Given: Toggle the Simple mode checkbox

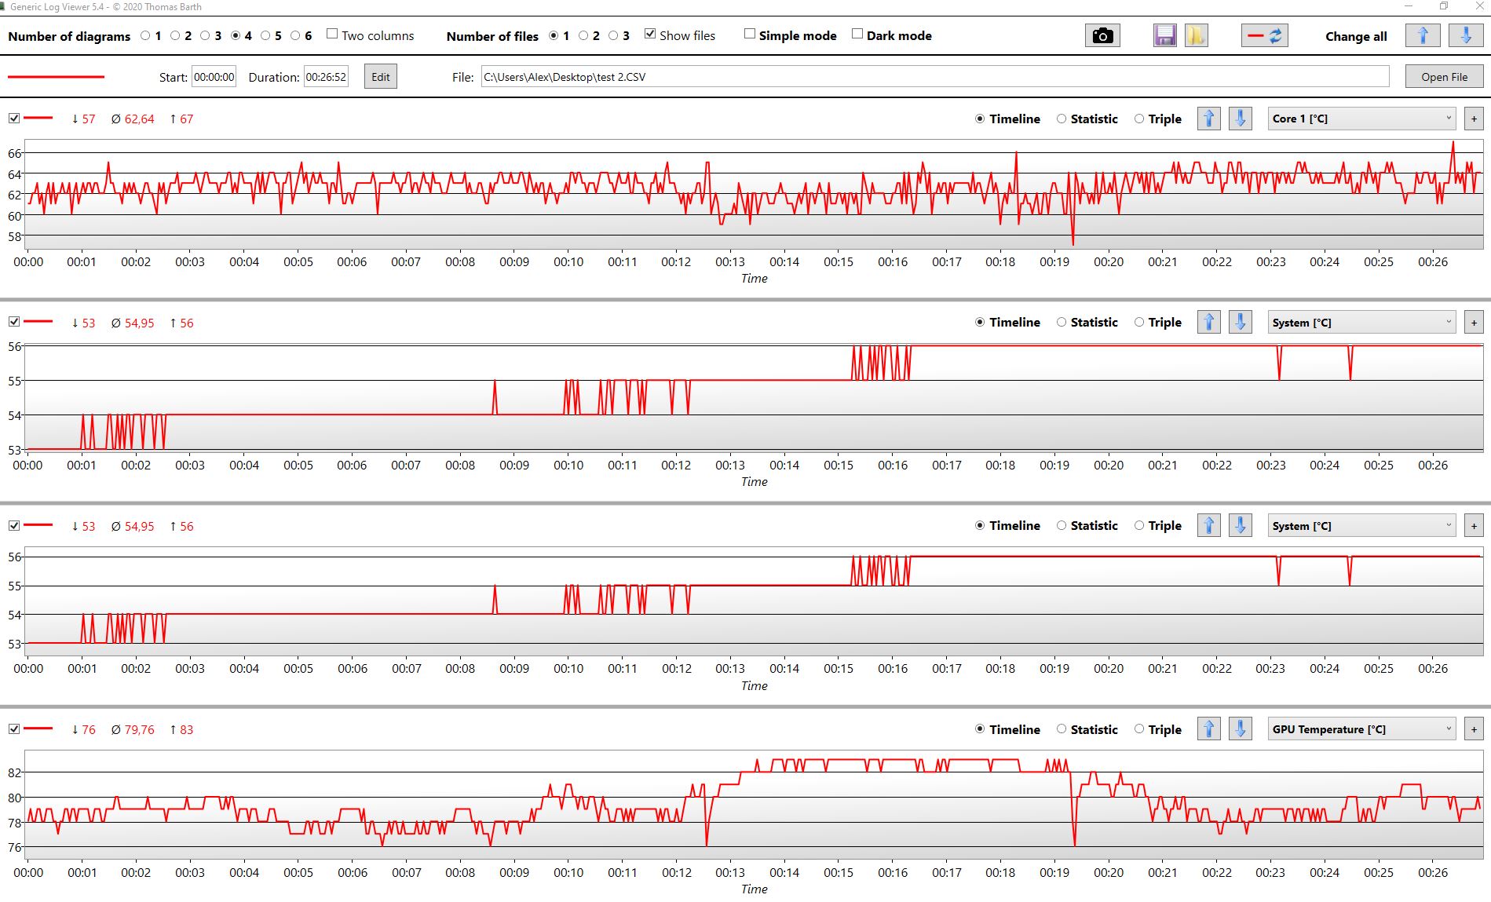Looking at the screenshot, I should [750, 35].
